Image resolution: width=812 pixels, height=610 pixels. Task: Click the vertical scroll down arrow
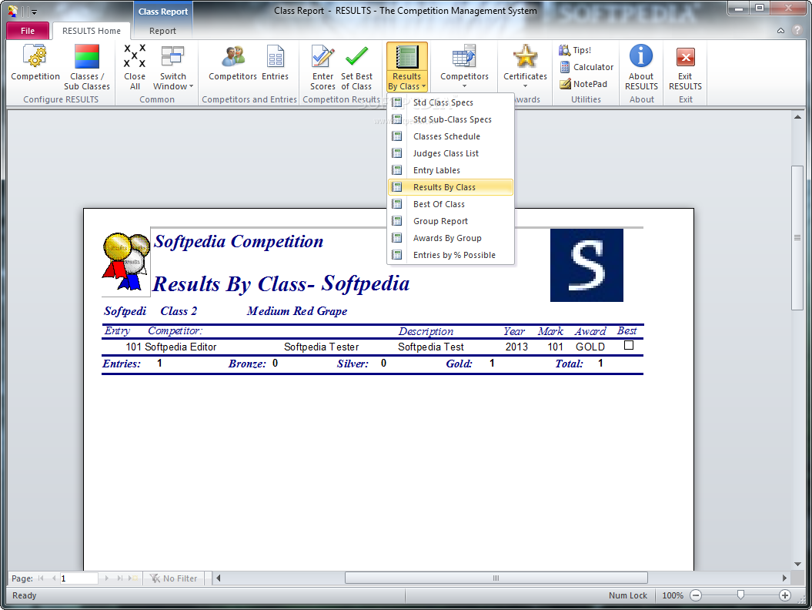point(797,565)
